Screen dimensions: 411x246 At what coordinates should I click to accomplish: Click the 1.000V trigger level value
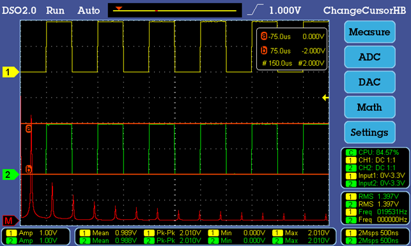285,10
